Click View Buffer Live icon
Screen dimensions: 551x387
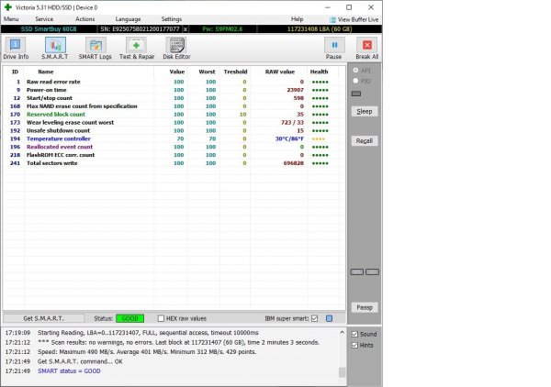point(332,18)
